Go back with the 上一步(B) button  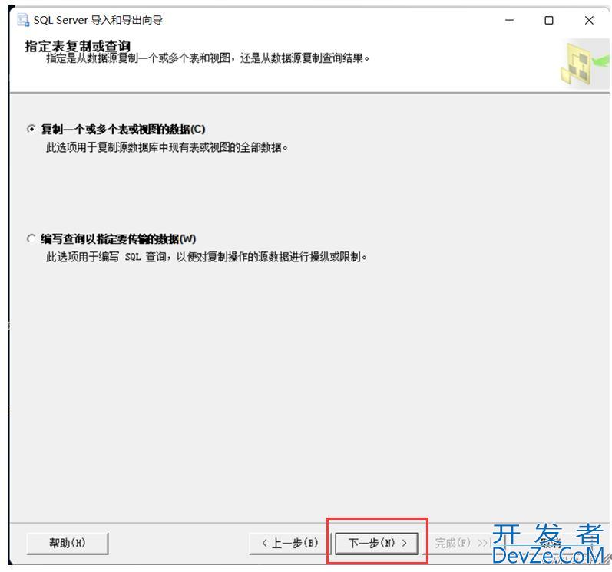tap(290, 543)
